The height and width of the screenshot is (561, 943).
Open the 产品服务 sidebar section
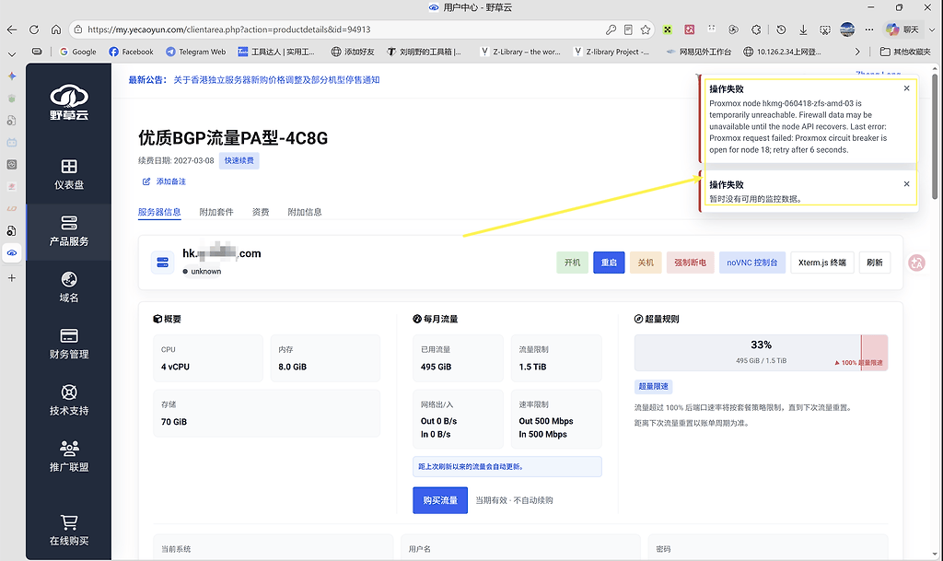click(x=68, y=231)
